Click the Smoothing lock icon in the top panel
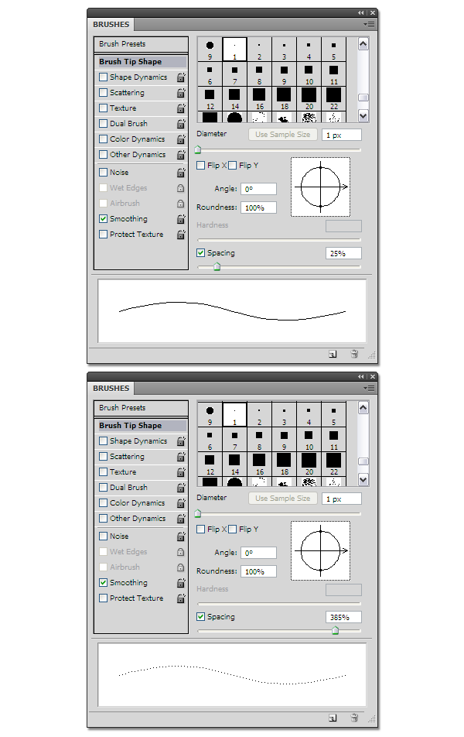This screenshot has height=737, width=464. coord(181,220)
